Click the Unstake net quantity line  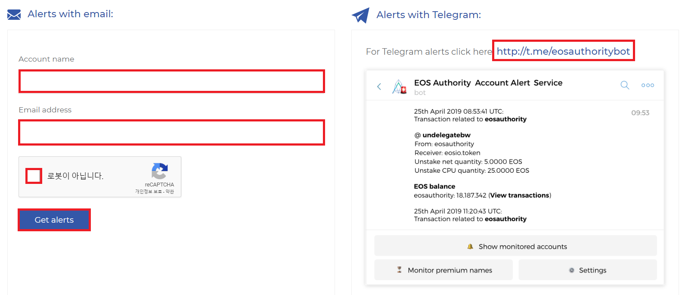468,162
